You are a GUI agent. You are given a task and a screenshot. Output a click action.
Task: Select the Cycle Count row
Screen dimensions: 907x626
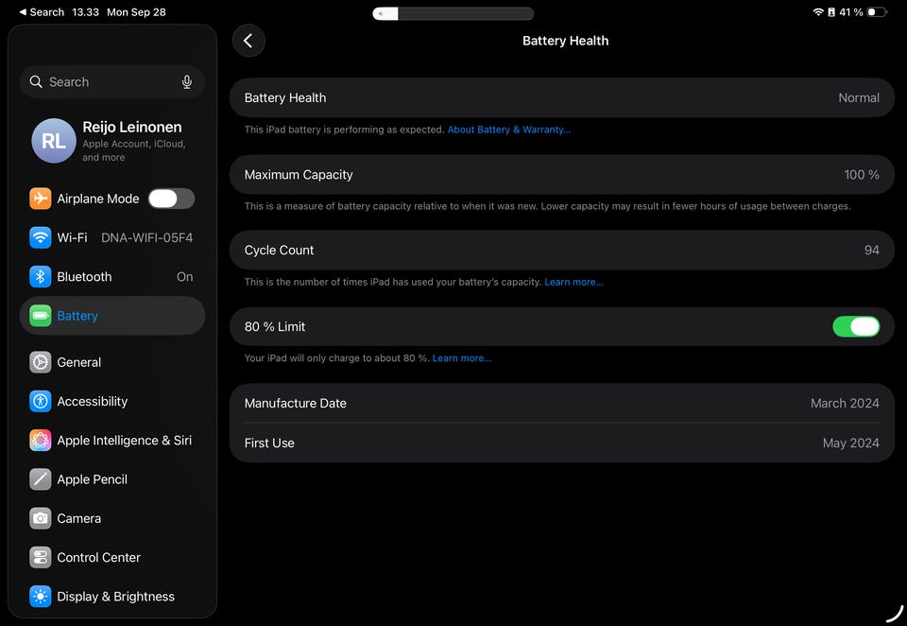click(562, 251)
